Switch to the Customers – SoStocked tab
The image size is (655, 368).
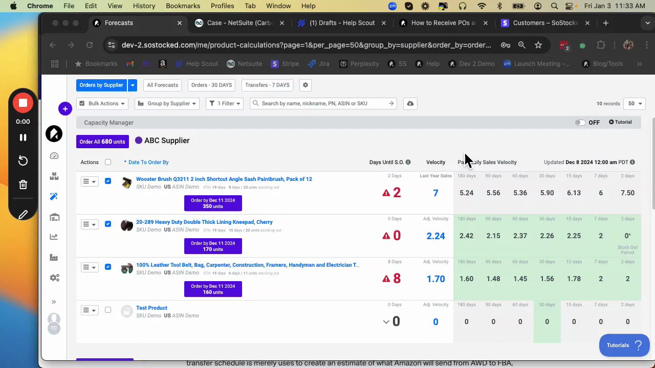pos(545,23)
